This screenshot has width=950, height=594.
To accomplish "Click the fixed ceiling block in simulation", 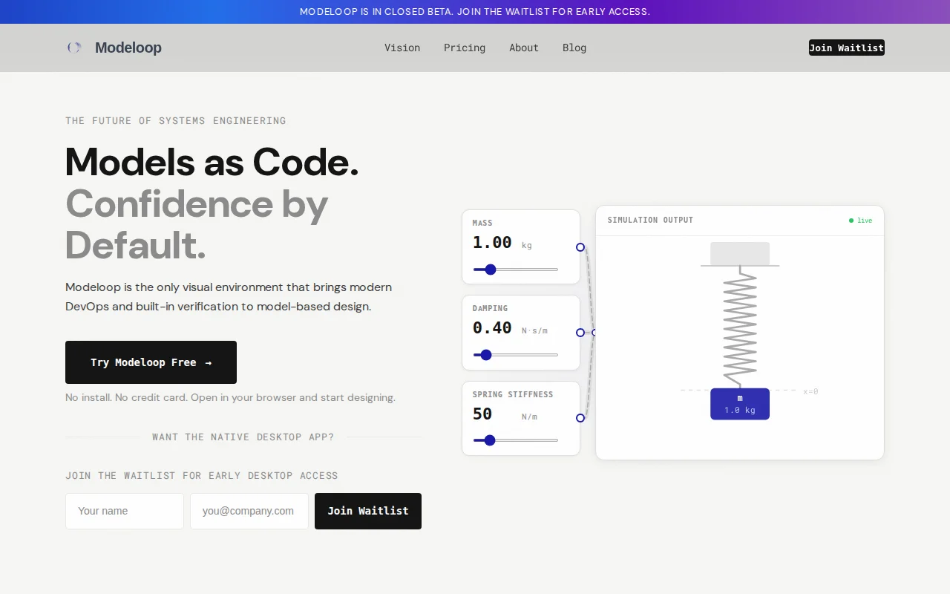I will pos(740,254).
